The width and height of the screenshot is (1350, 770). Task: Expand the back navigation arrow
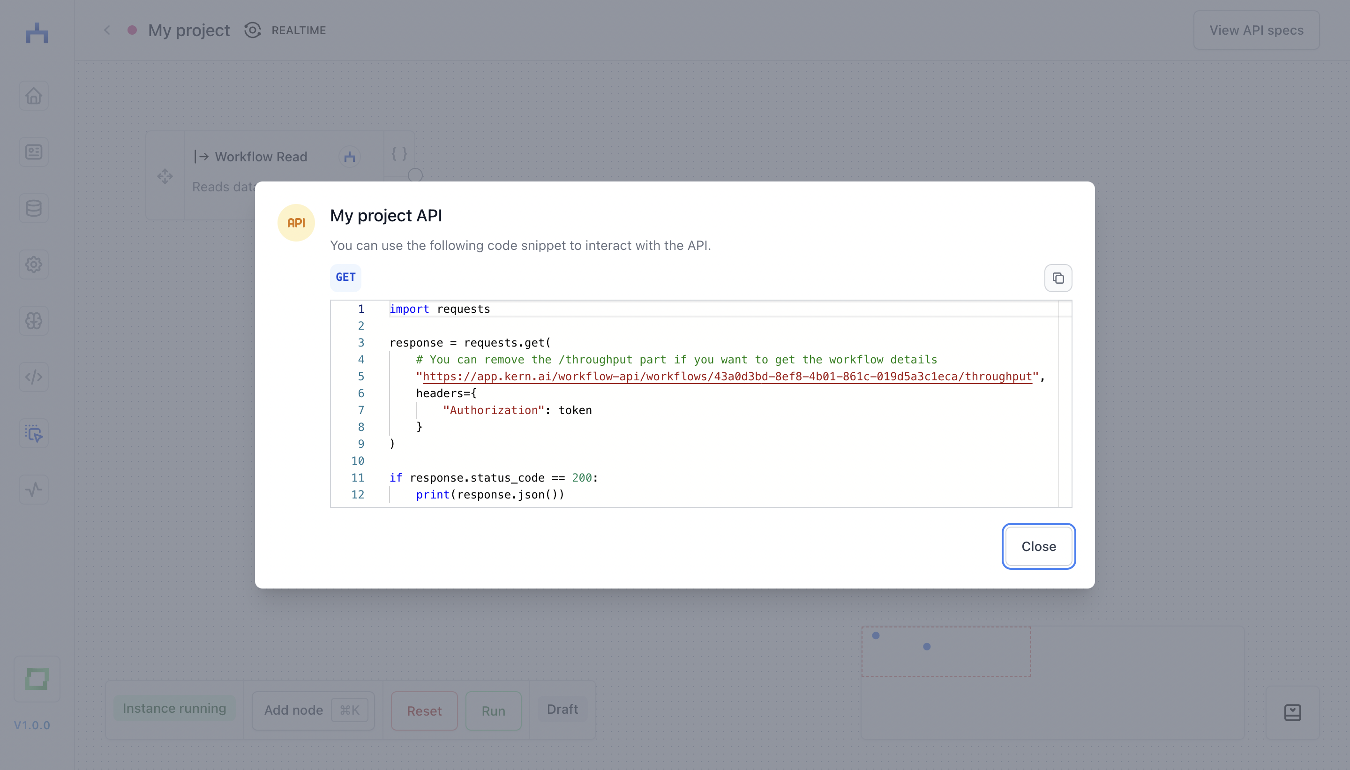click(107, 30)
